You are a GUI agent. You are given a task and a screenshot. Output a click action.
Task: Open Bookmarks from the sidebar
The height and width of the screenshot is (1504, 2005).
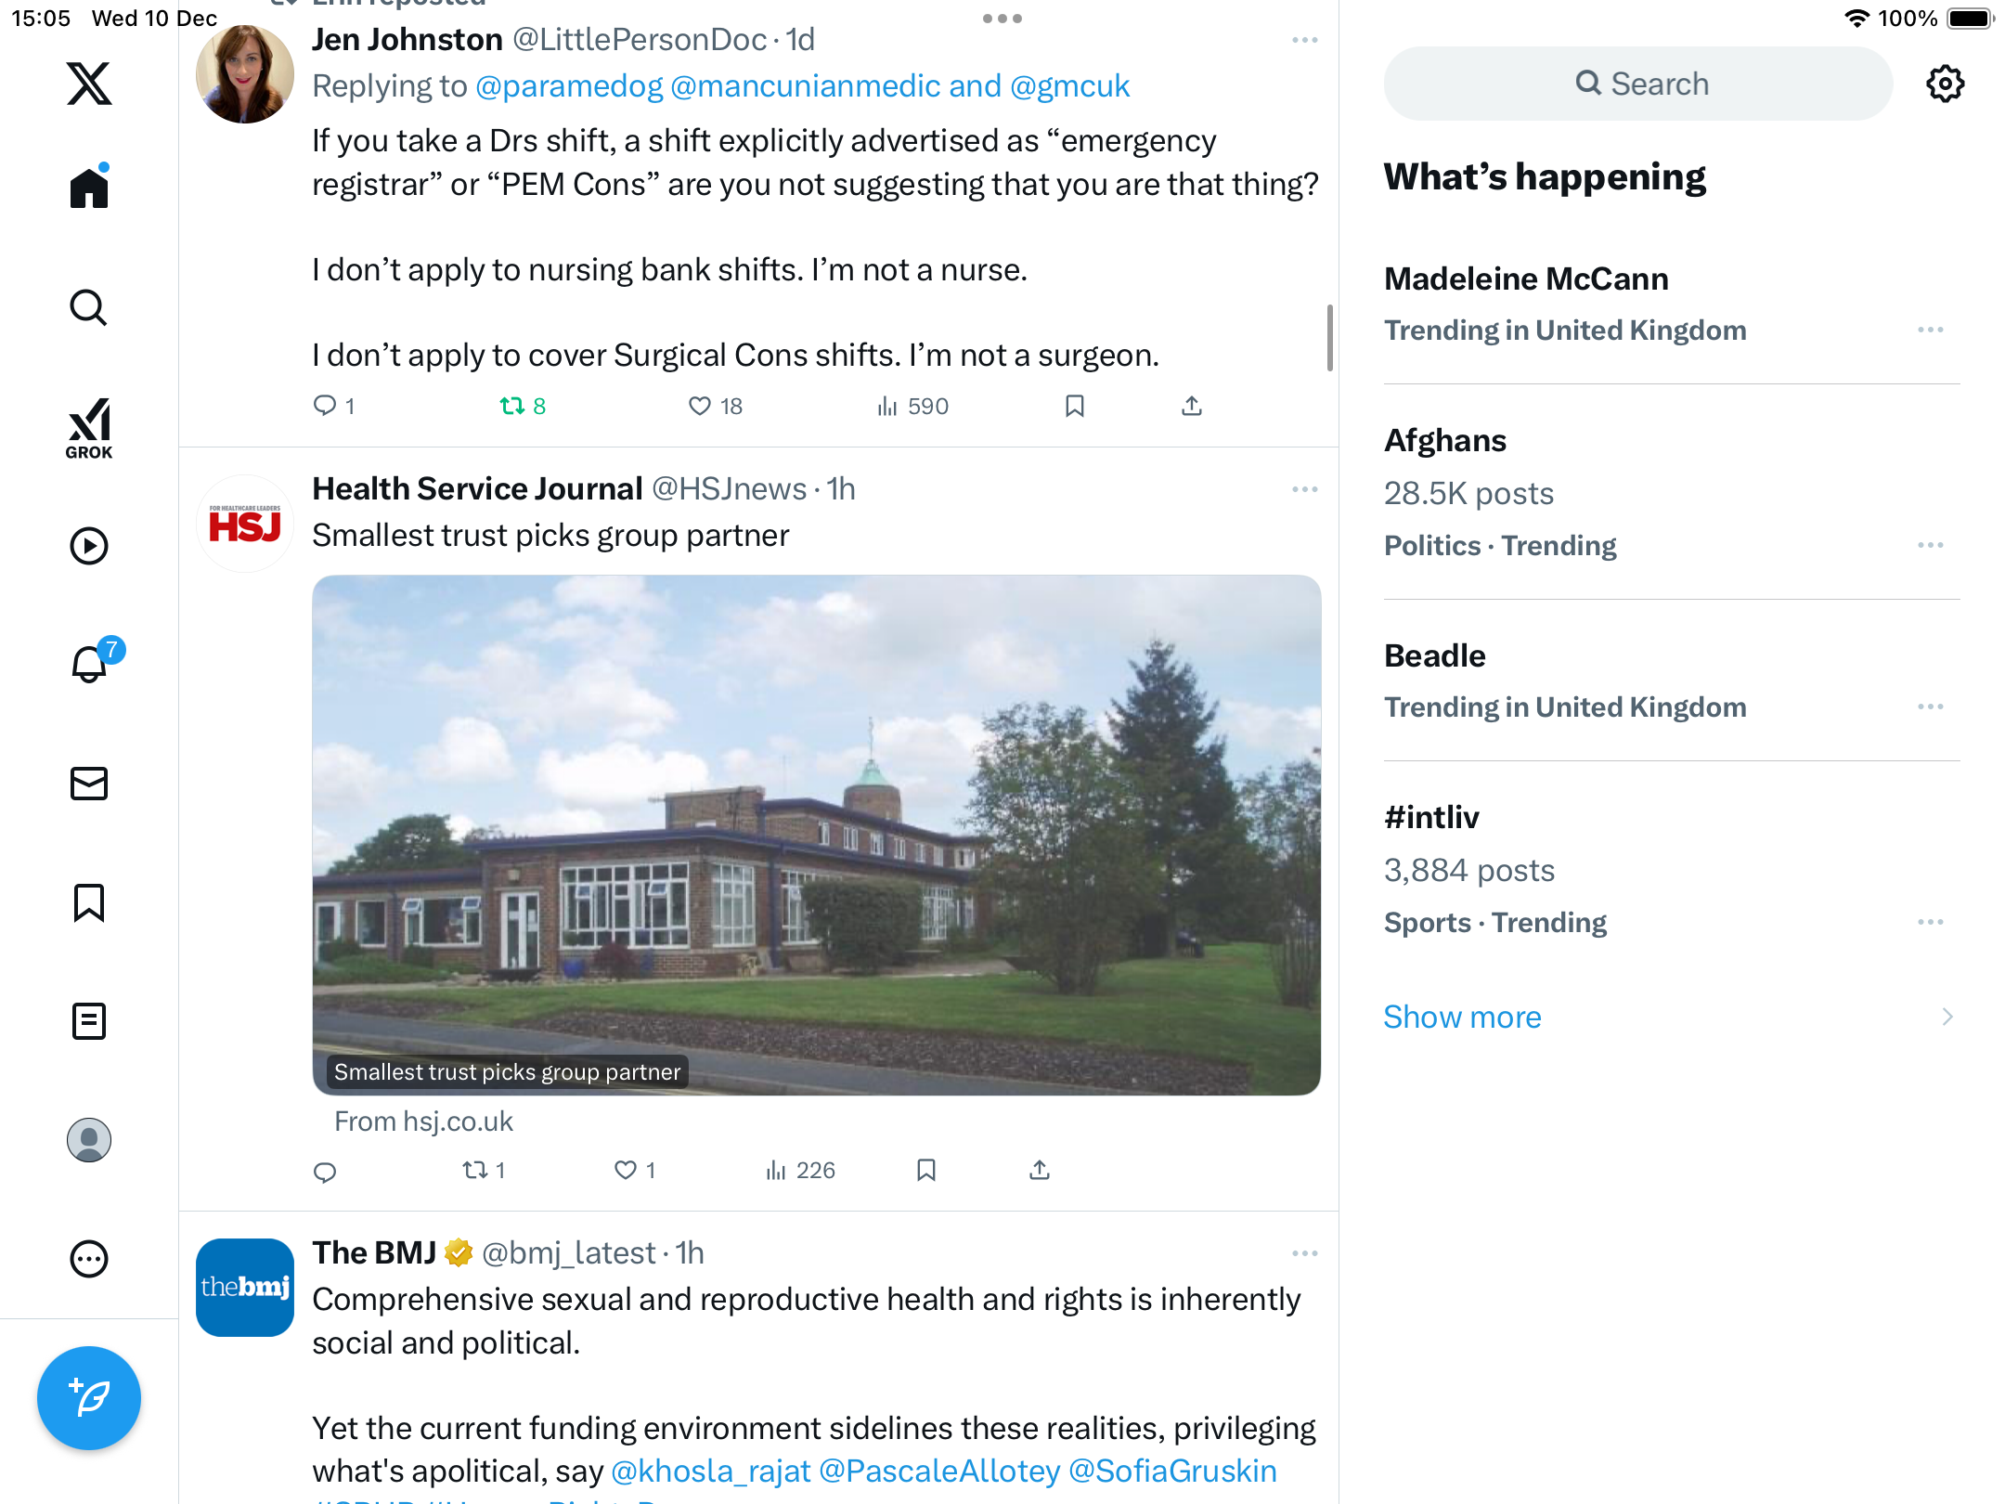pyautogui.click(x=89, y=902)
